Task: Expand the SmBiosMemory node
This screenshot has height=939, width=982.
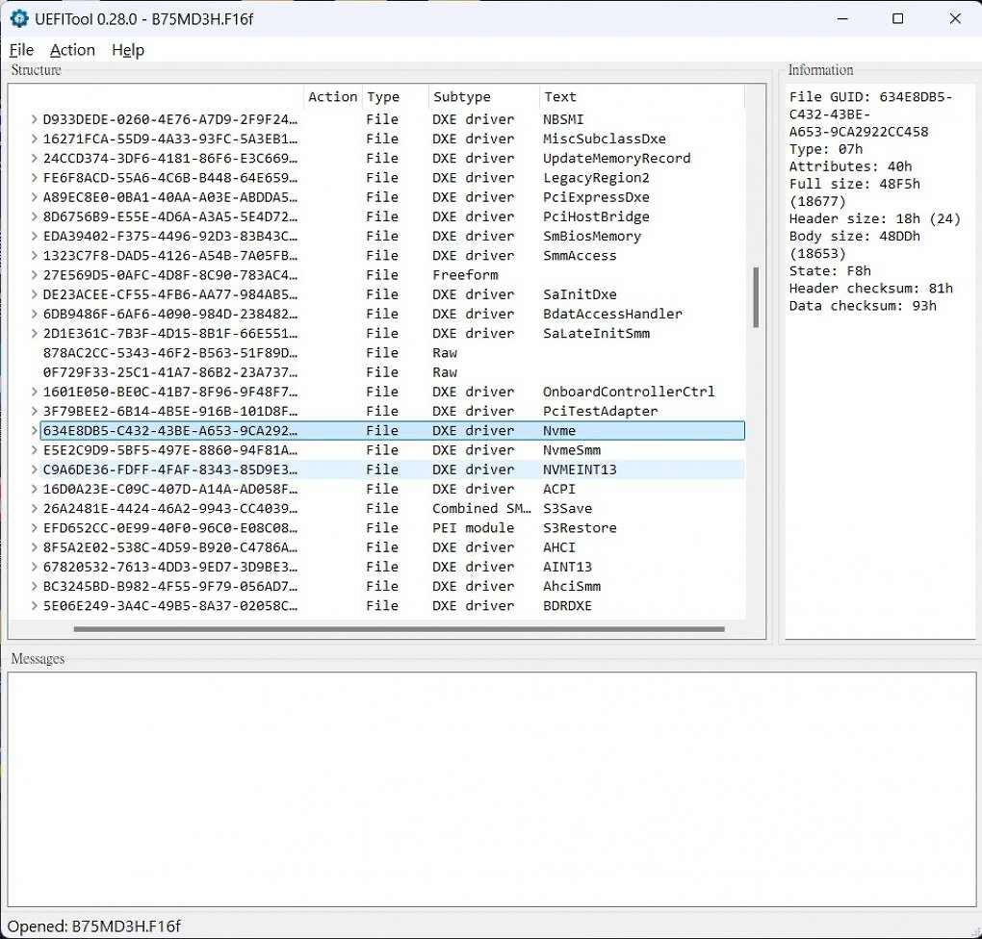Action: click(x=35, y=236)
